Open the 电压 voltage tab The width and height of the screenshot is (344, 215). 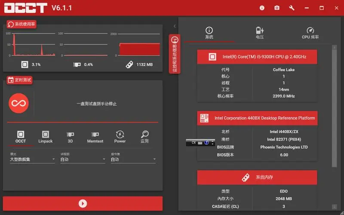tap(260, 33)
